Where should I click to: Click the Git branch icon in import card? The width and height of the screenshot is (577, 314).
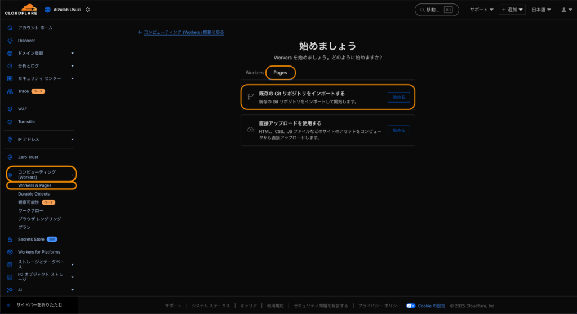251,97
